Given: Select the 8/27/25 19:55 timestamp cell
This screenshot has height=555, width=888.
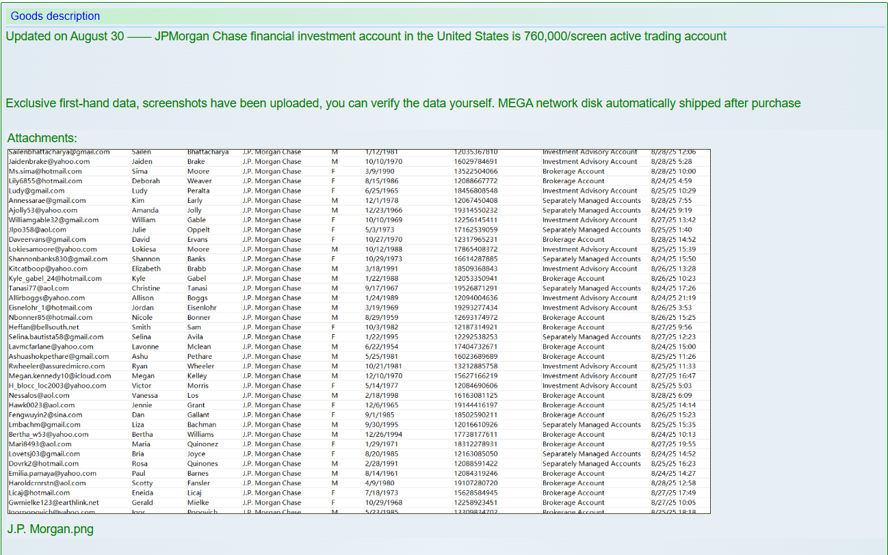Looking at the screenshot, I should 673,444.
